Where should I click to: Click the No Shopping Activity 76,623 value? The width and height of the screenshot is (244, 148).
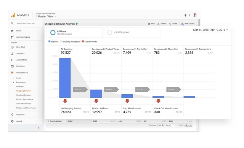[66, 112]
